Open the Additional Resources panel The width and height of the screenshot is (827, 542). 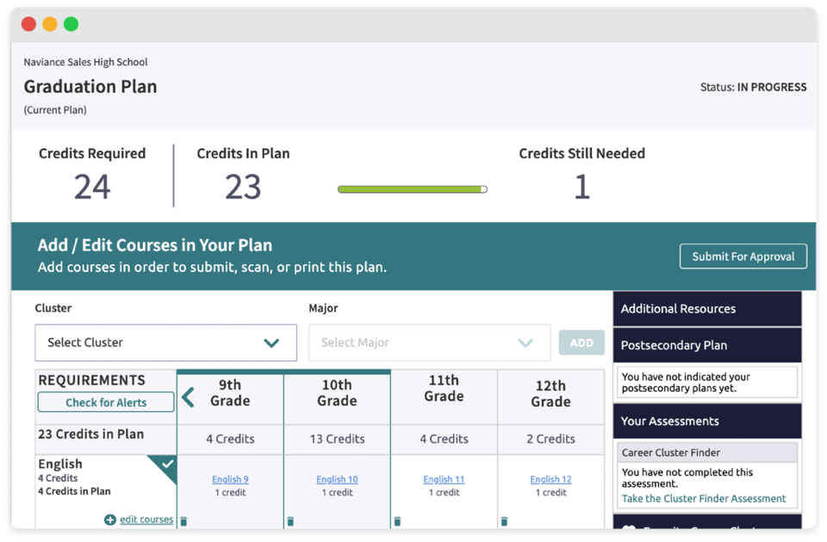click(x=706, y=309)
